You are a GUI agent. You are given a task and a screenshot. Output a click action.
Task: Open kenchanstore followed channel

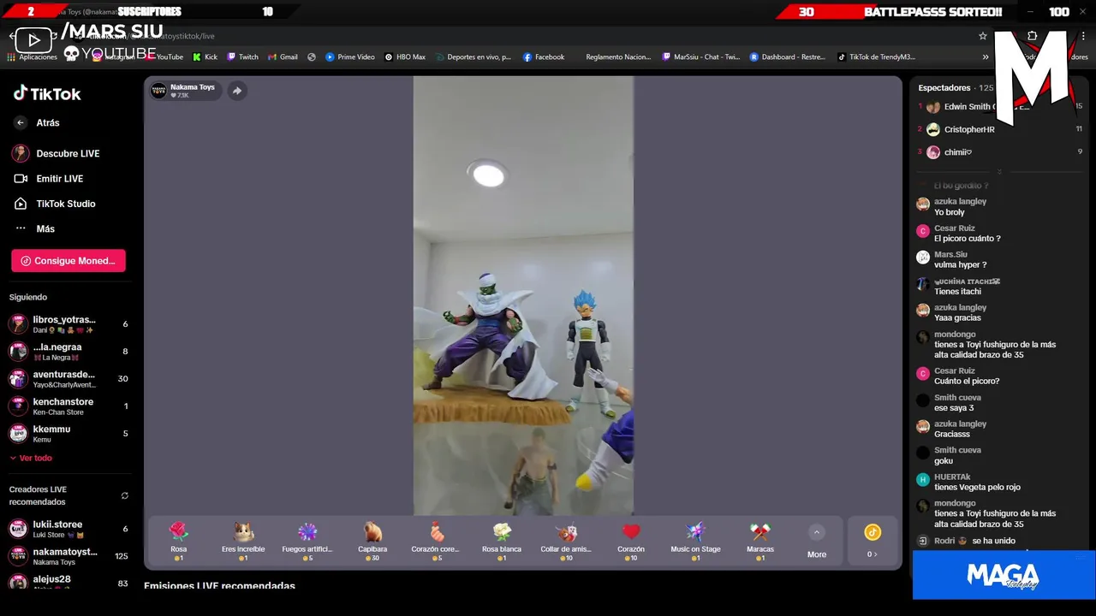coord(68,406)
